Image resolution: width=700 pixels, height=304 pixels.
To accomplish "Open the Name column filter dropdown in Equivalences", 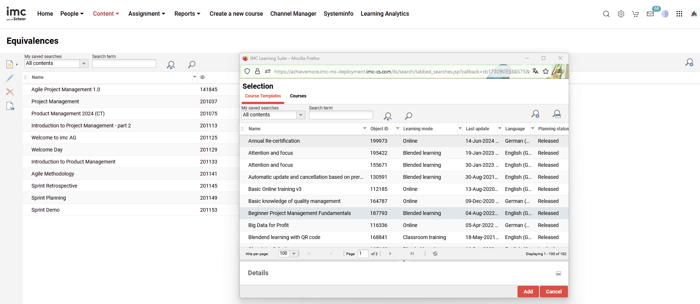I will coord(195,77).
